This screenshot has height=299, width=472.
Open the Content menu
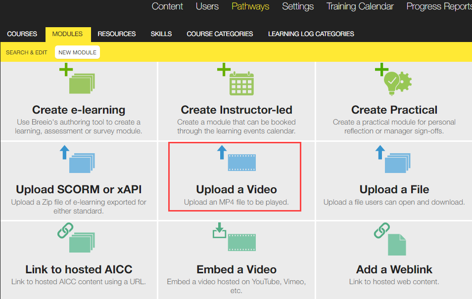coord(167,6)
